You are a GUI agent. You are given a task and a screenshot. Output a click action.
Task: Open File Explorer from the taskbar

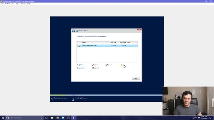click(52, 118)
